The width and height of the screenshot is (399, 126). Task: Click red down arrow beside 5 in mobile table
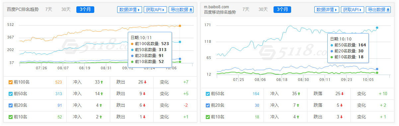tap(341, 105)
